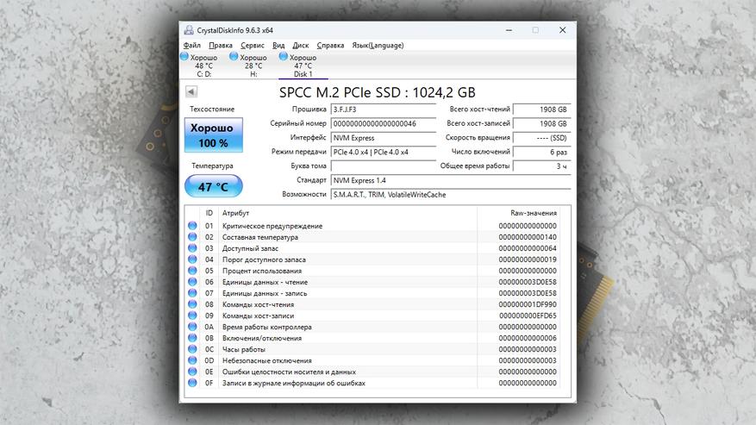
Task: Click status icon of attribute 07 Единицы данных - запись
Action: 192,293
